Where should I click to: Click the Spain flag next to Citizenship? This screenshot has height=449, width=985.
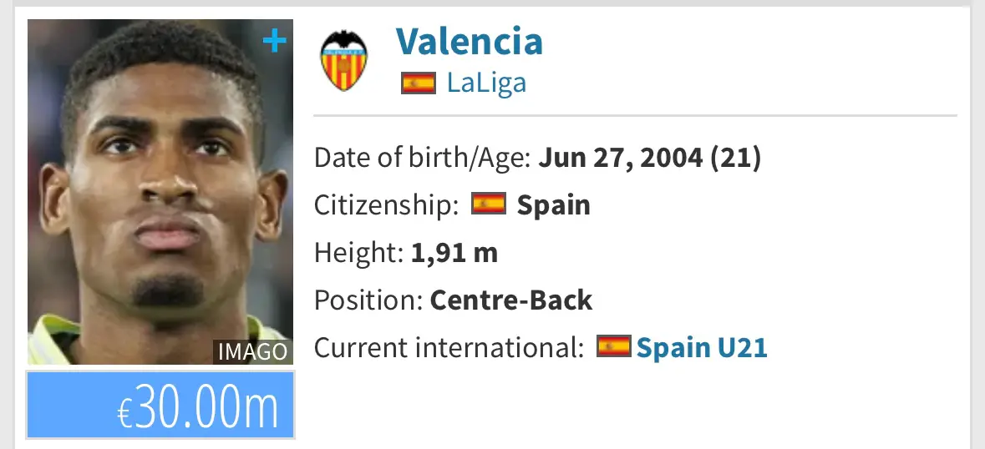[x=489, y=204]
